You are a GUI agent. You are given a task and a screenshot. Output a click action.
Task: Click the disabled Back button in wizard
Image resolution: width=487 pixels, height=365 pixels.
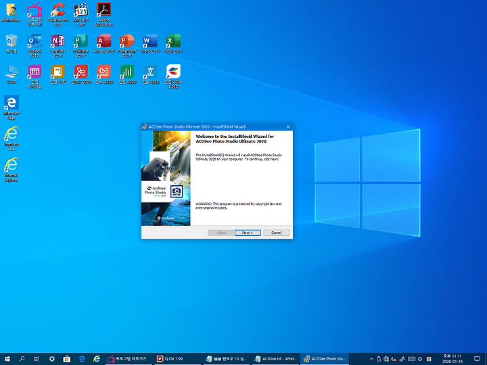[x=221, y=233]
